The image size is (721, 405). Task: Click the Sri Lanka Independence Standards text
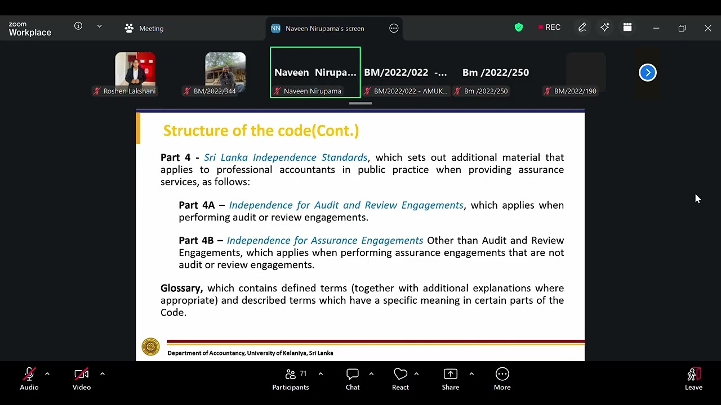tap(286, 157)
